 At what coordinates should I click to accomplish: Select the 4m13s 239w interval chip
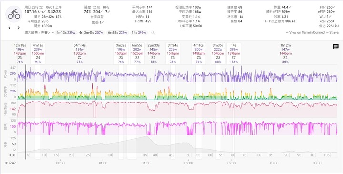[66, 33]
